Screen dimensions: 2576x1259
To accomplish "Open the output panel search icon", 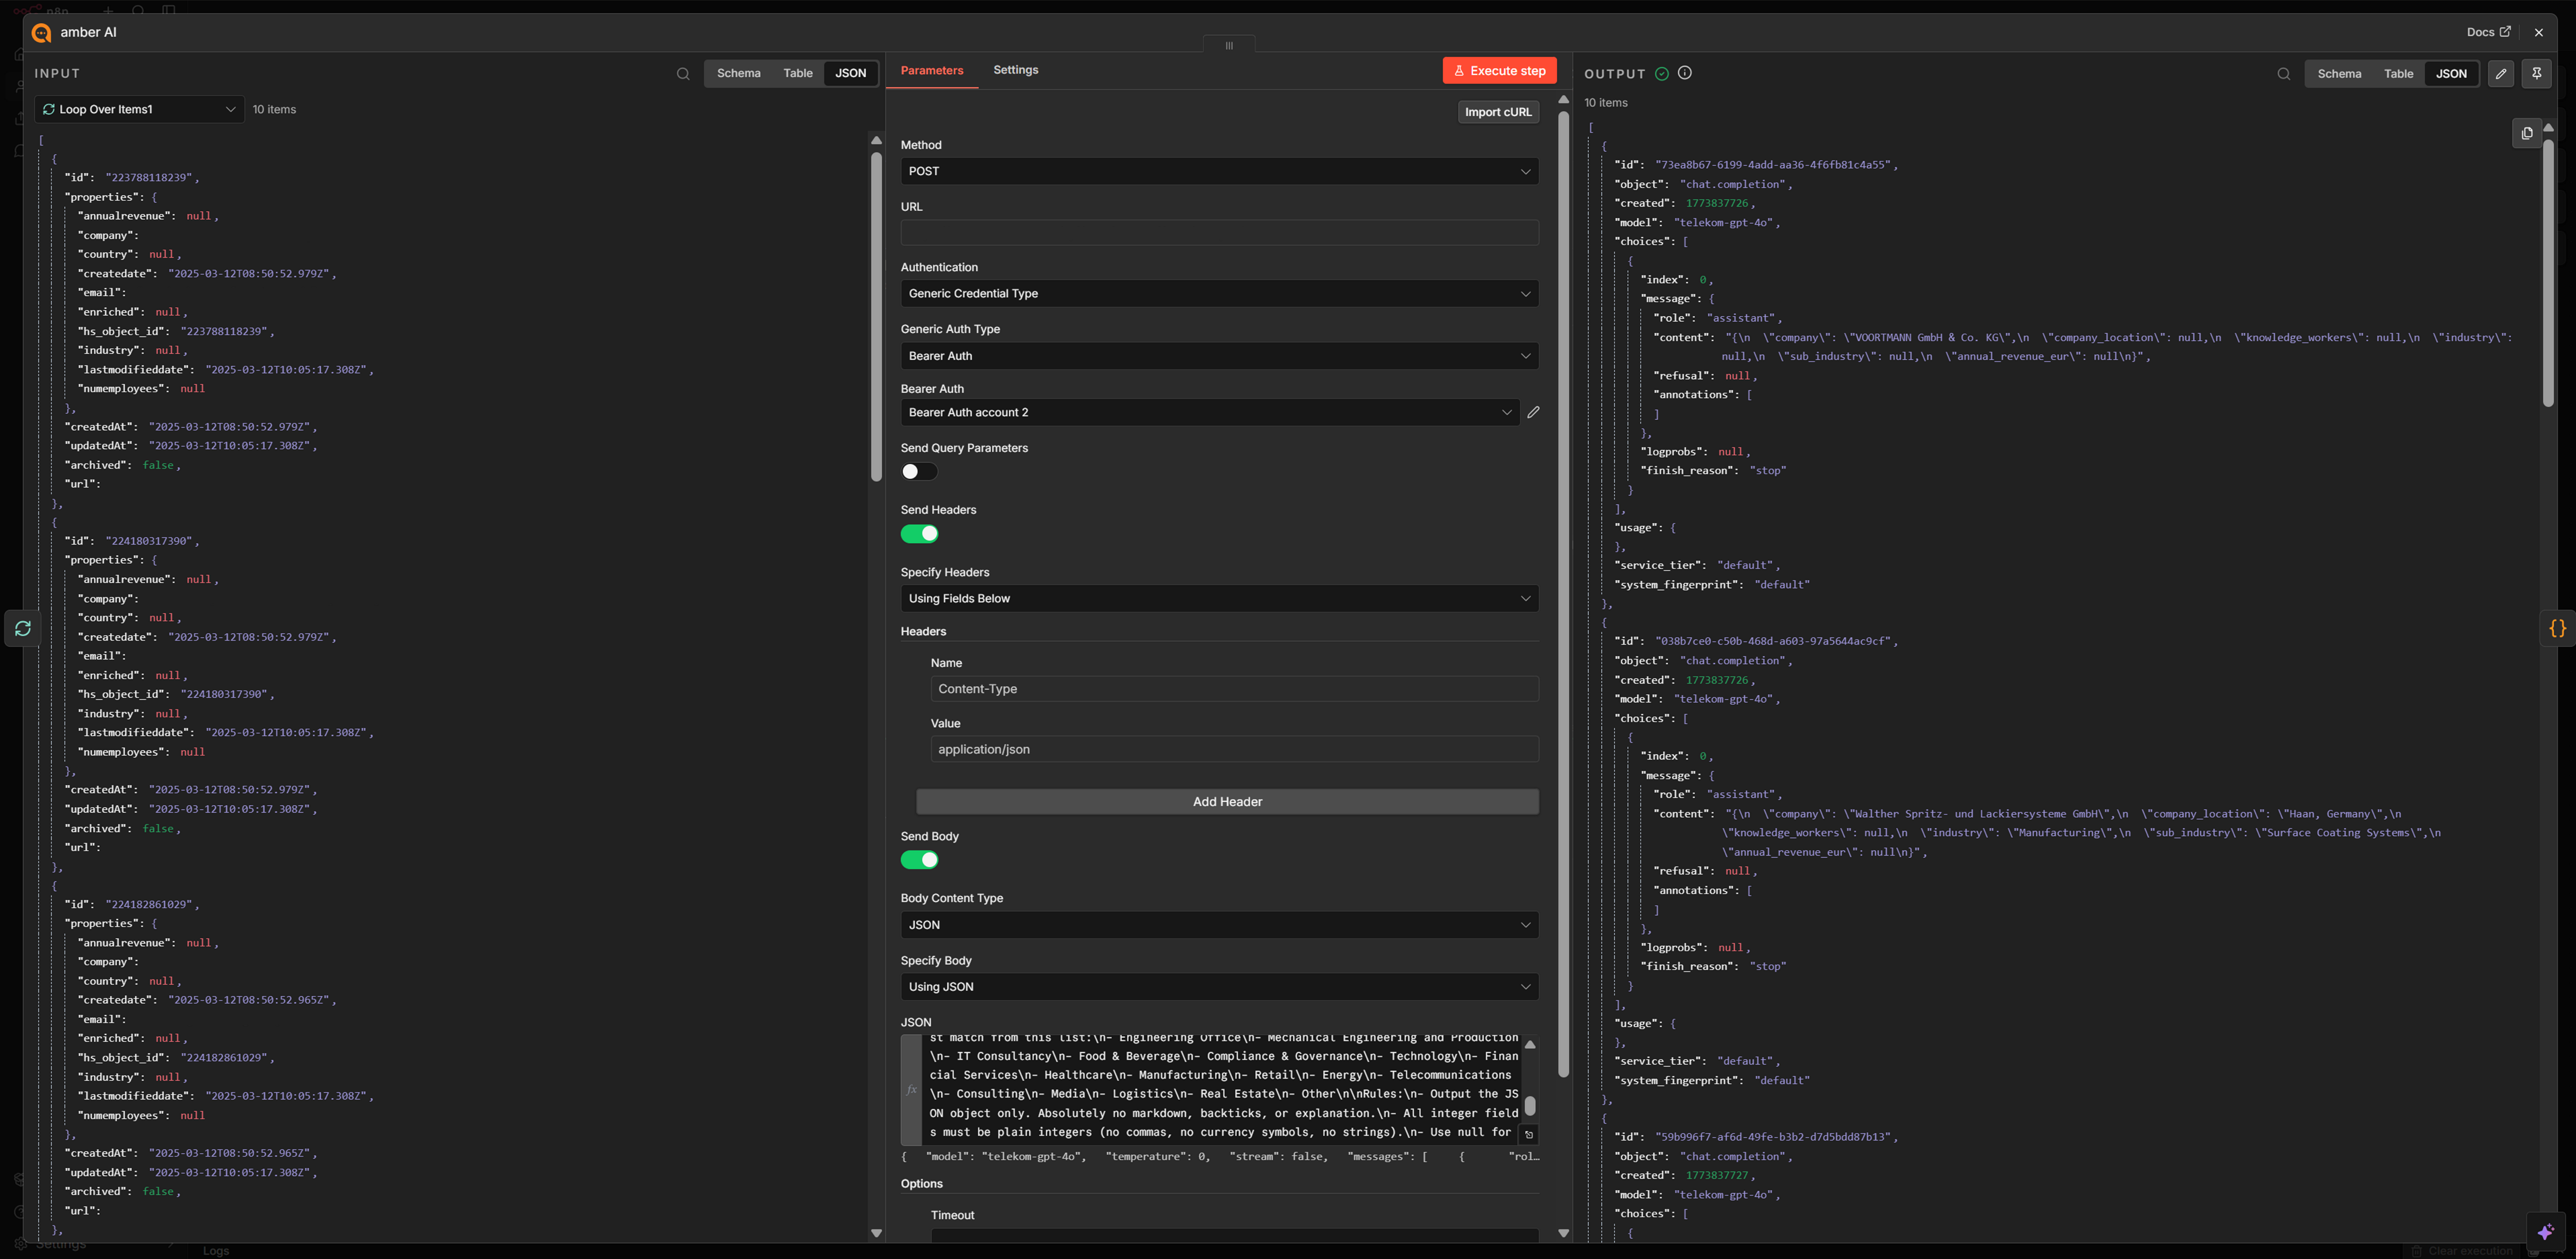I will point(2284,74).
